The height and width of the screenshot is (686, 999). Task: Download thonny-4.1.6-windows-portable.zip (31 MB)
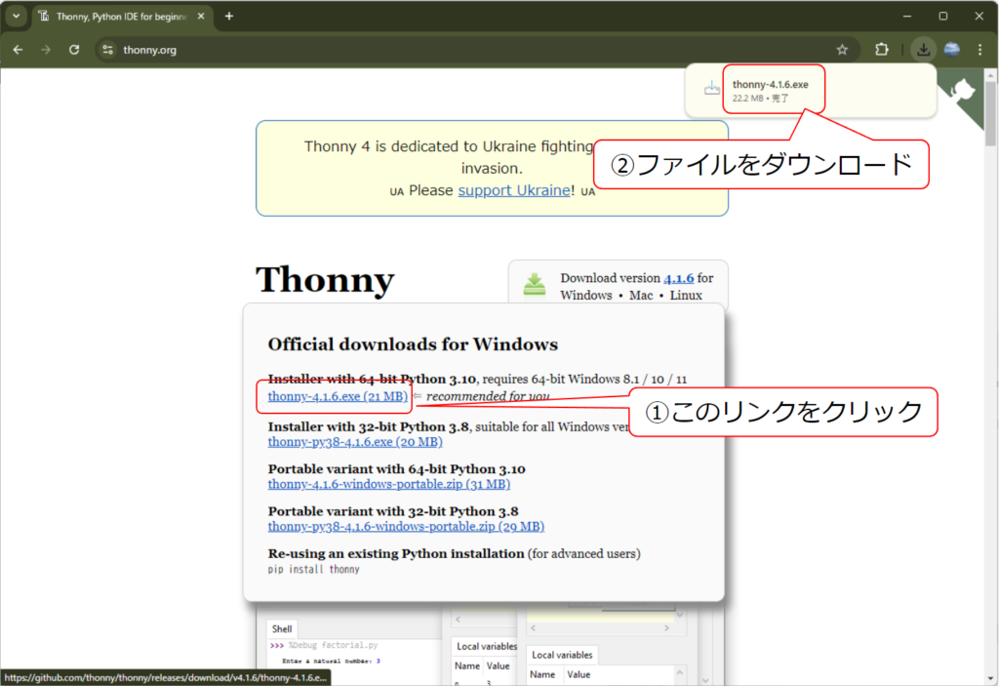click(388, 484)
